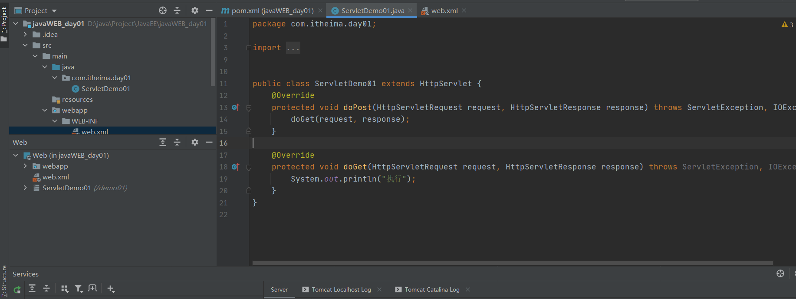Screen dimensions: 796x299
Task: Collapse the main folder
Action: click(35, 56)
